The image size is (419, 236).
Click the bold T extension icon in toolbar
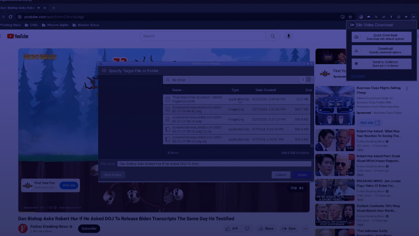[x=391, y=17]
